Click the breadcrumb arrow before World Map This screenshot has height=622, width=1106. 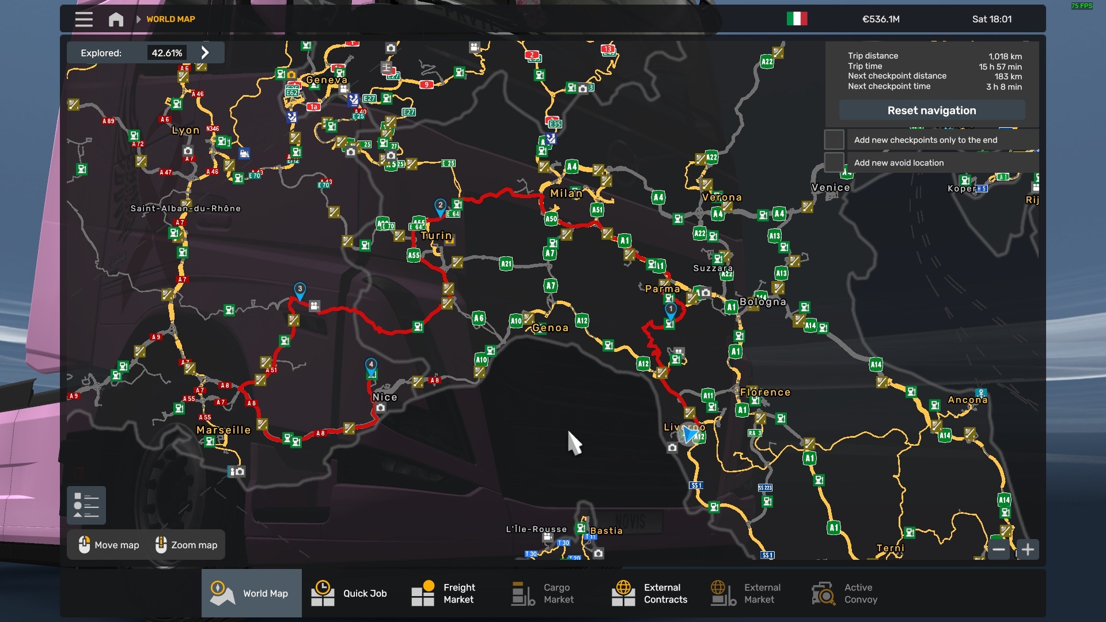[138, 19]
